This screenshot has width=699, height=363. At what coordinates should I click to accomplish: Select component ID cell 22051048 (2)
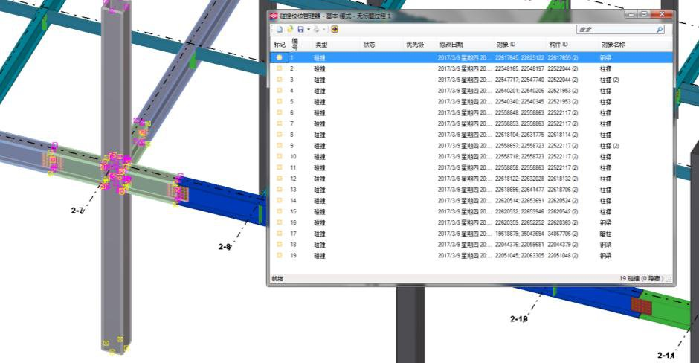point(563,256)
